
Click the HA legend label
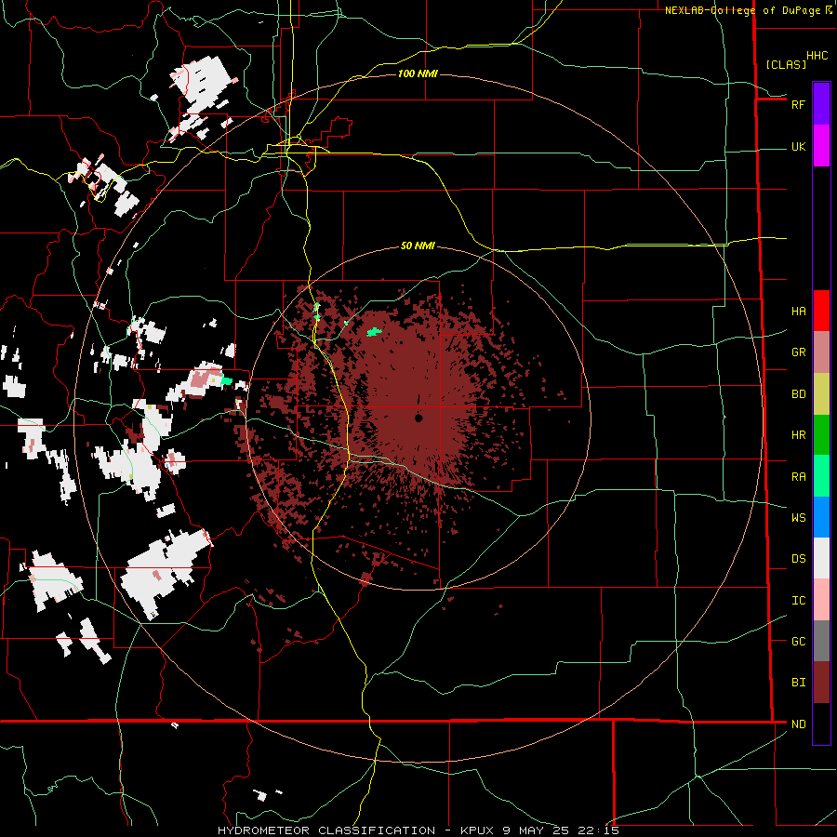coord(798,311)
